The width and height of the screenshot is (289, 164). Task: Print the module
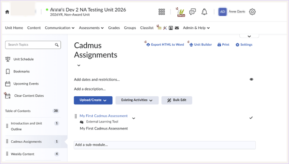point(223,44)
